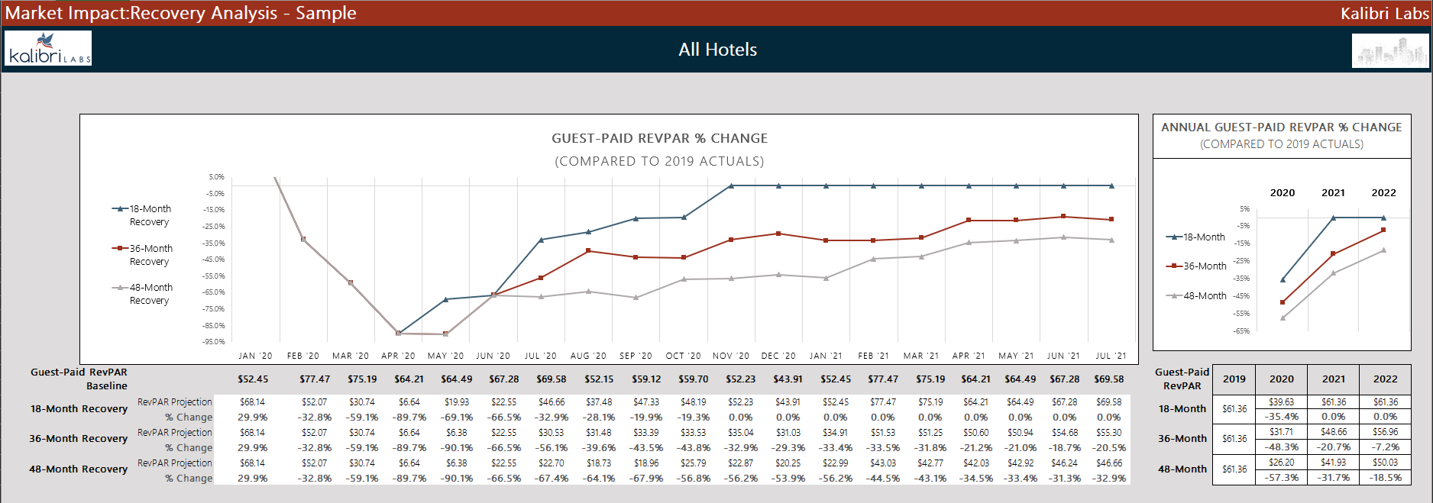Select the 18-Month Recovery legend entry in main chart

coord(143,215)
